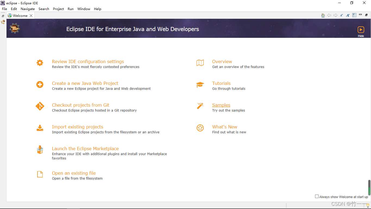Click the plus icon beside Create Java Web Project
This screenshot has width=371, height=209.
click(x=40, y=85)
